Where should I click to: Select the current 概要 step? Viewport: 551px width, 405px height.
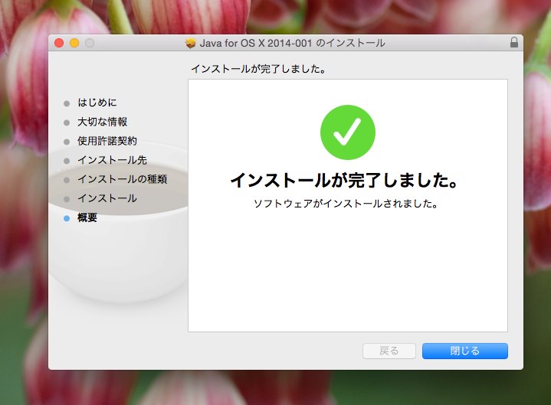[87, 217]
